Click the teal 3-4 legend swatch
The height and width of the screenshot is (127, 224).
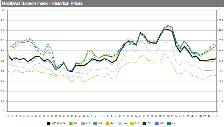pyautogui.click(x=95, y=123)
